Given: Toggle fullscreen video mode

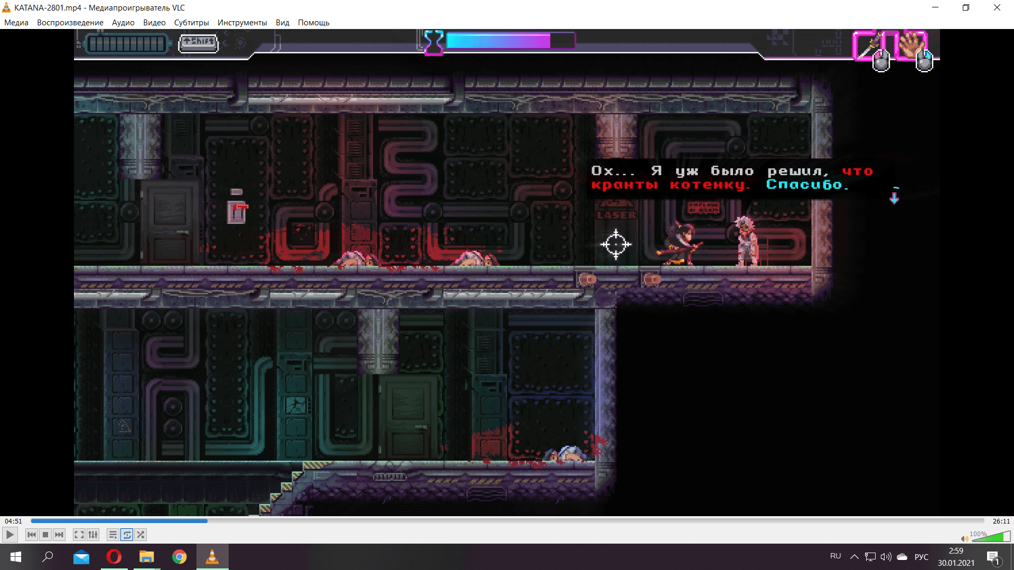Looking at the screenshot, I should click(79, 535).
